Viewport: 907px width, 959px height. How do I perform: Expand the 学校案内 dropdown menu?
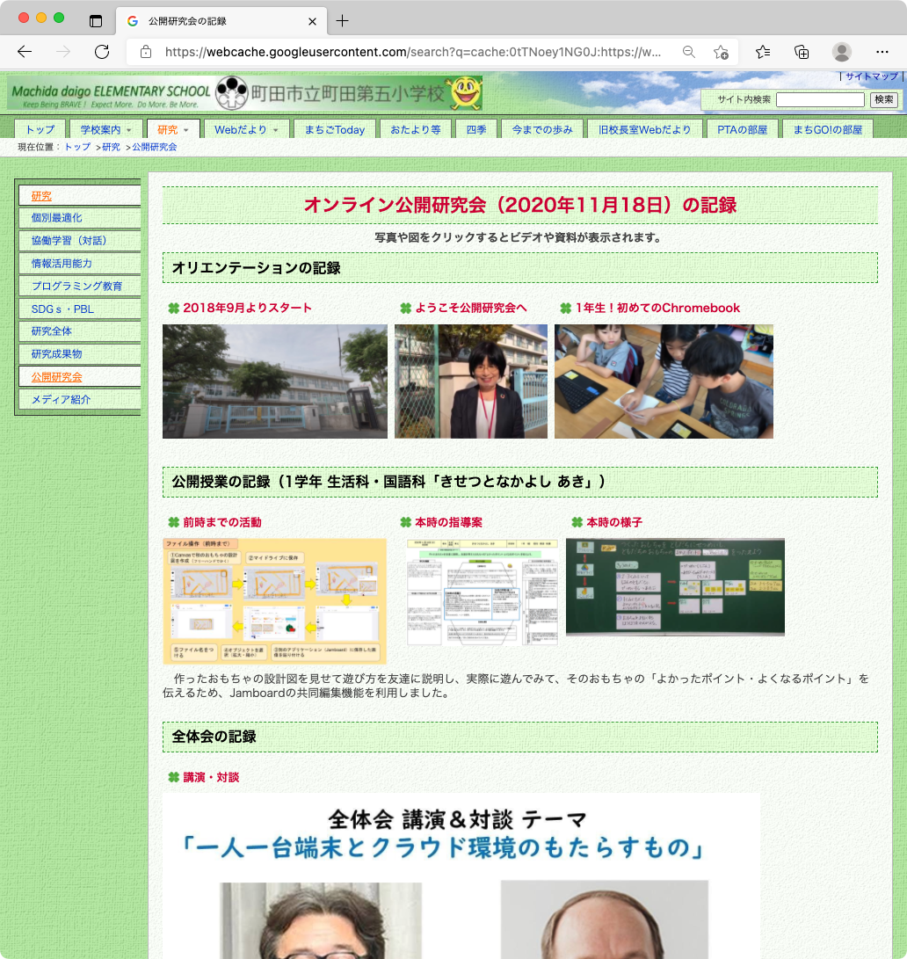[x=105, y=130]
